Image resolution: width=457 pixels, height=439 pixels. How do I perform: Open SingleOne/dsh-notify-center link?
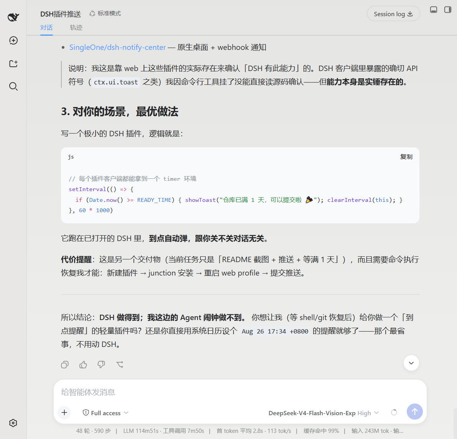[117, 47]
